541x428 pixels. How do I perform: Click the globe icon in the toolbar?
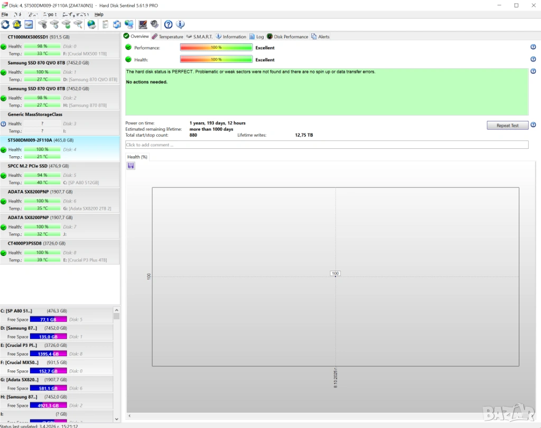click(x=91, y=24)
